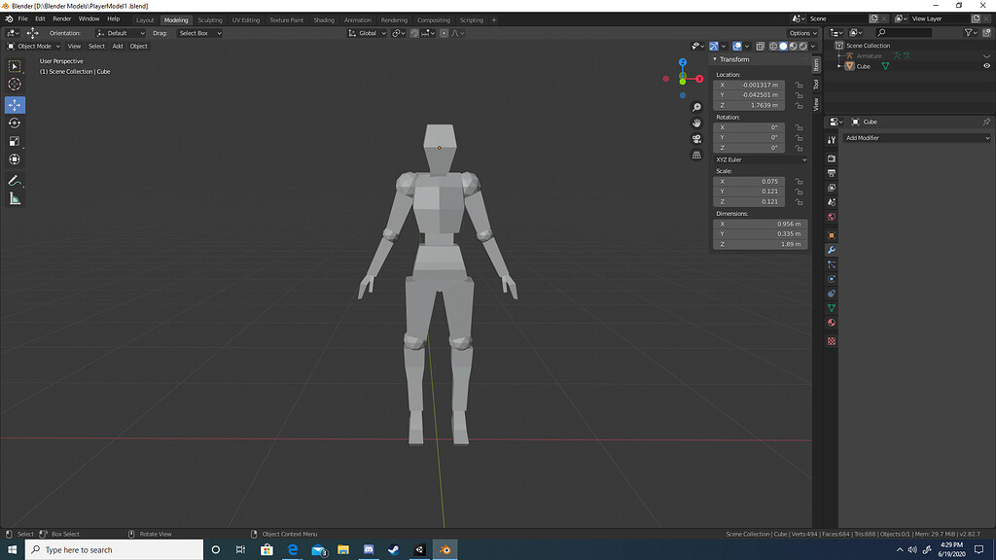Enable Toggle X-Ray in the viewport header
Image resolution: width=996 pixels, height=560 pixels.
point(760,46)
